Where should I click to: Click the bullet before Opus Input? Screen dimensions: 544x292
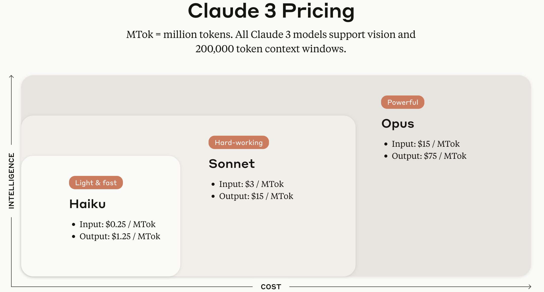[x=386, y=144]
